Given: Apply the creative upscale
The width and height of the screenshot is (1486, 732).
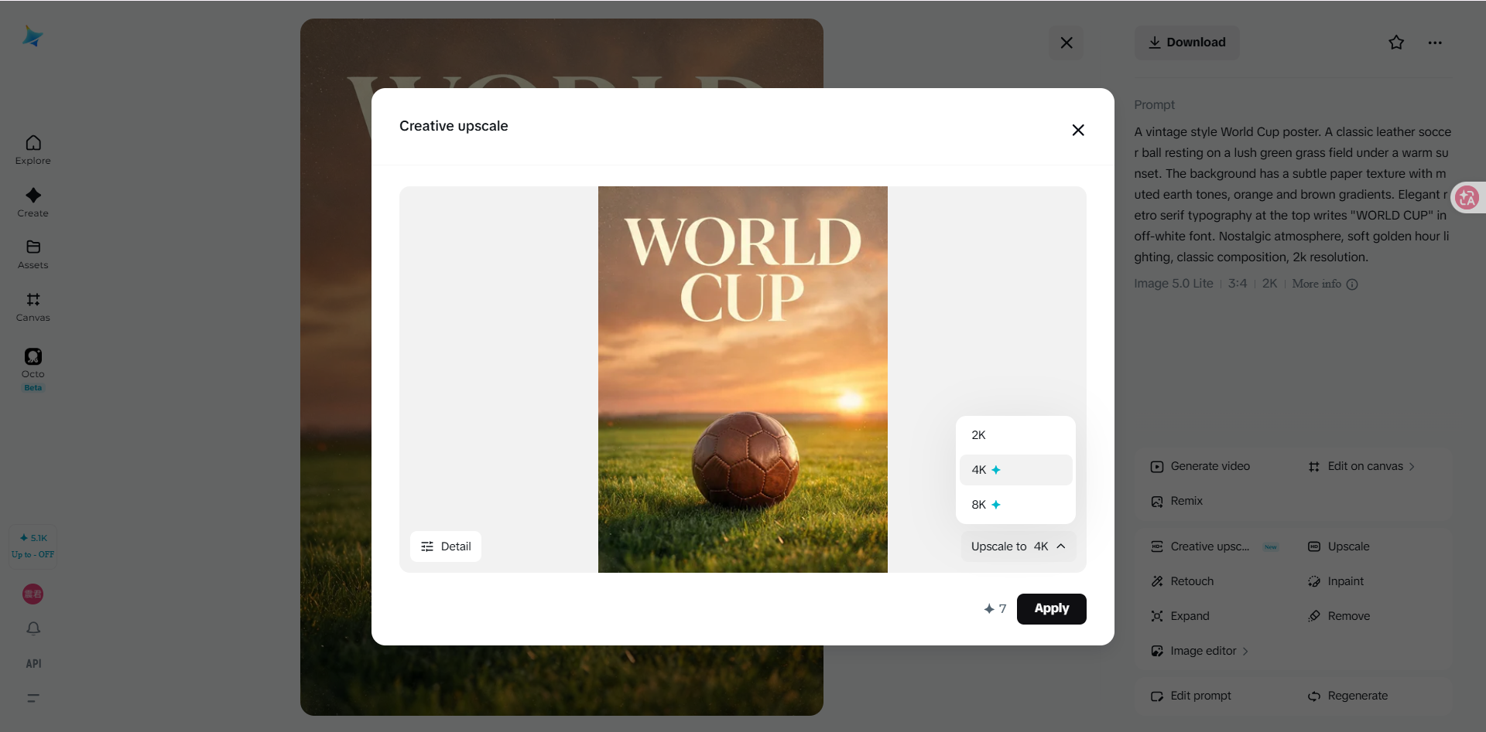Looking at the screenshot, I should pyautogui.click(x=1052, y=609).
